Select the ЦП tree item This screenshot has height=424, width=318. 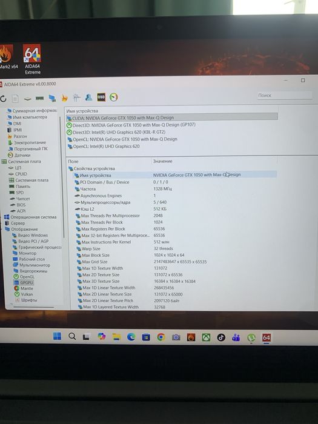[x=15, y=168]
